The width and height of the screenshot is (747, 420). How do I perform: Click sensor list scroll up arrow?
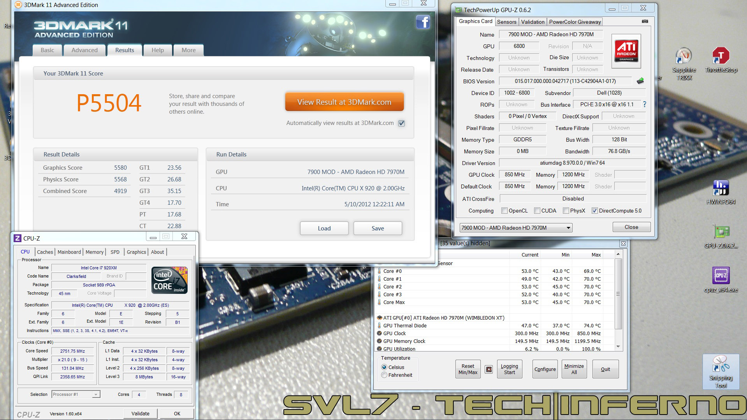(618, 254)
